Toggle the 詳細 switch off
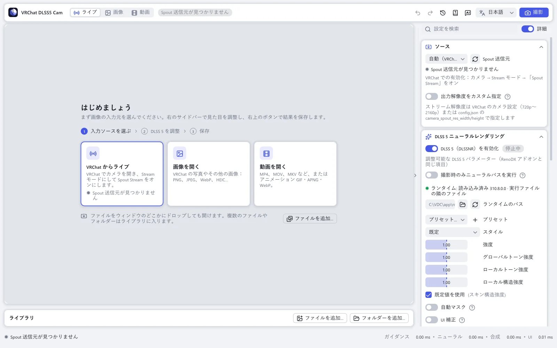This screenshot has height=348, width=557. pos(528,29)
